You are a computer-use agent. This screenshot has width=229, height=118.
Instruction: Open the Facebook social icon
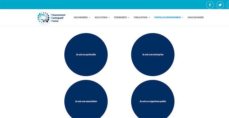[210, 5]
